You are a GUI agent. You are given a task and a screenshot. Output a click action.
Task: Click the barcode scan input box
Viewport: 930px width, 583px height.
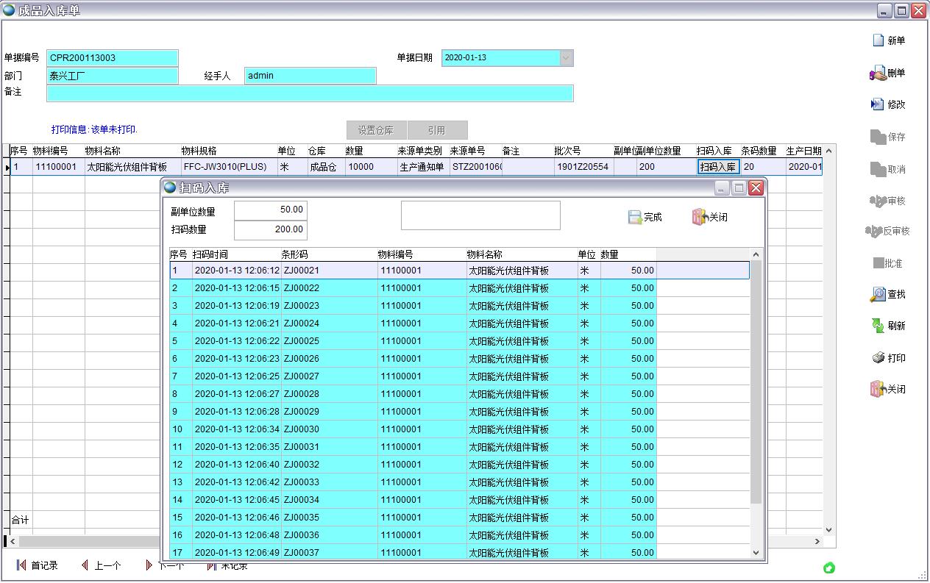click(x=480, y=215)
